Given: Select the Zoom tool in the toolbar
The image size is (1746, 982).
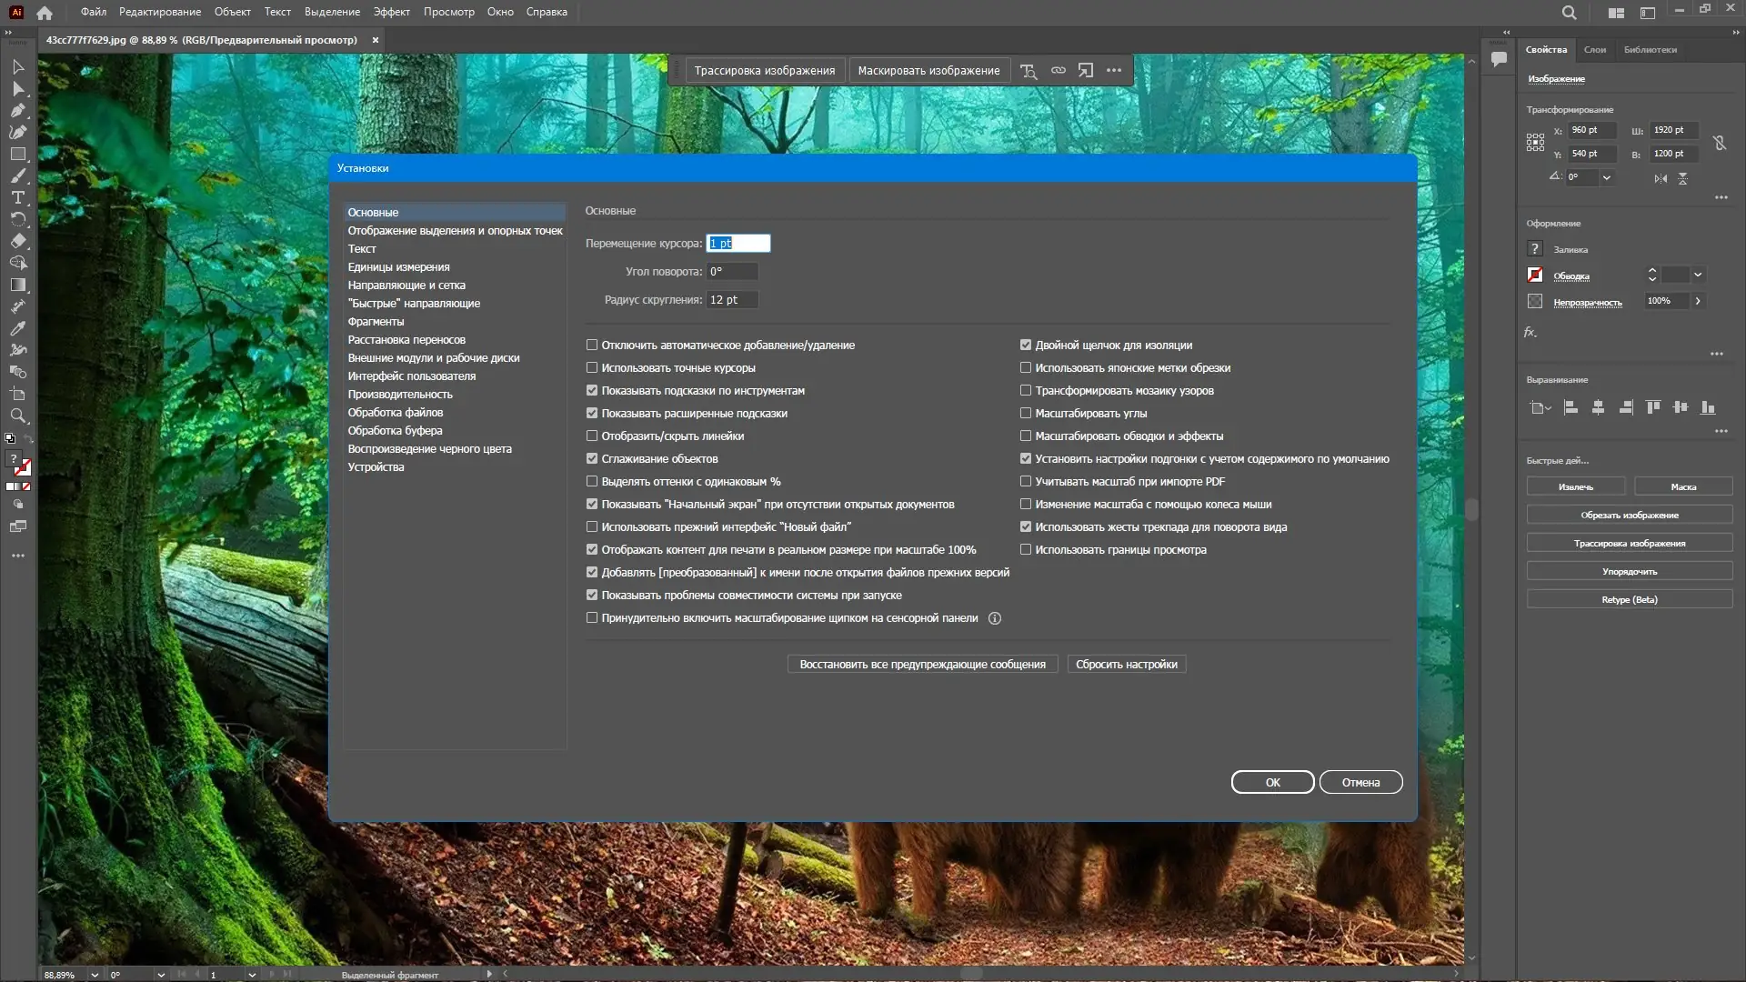Looking at the screenshot, I should (x=17, y=416).
